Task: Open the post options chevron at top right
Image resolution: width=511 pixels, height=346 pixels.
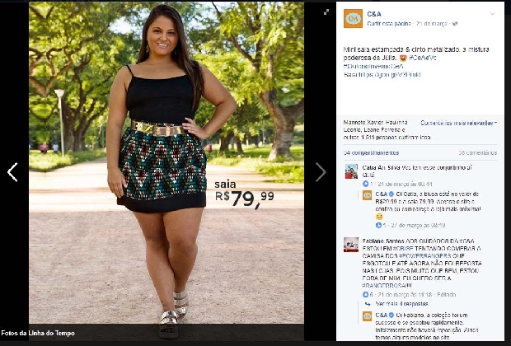Action: [x=492, y=14]
